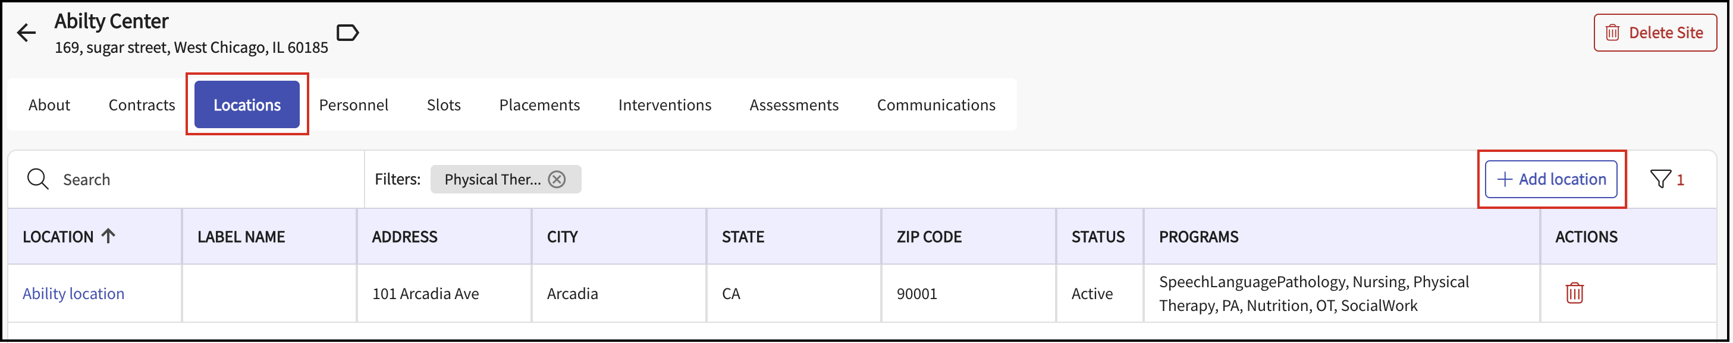Switch to the Interventions tab
The height and width of the screenshot is (343, 1733).
pos(665,104)
